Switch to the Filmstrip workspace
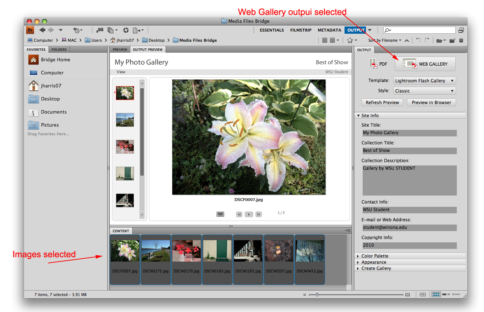Image resolution: width=484 pixels, height=312 pixels. point(301,30)
